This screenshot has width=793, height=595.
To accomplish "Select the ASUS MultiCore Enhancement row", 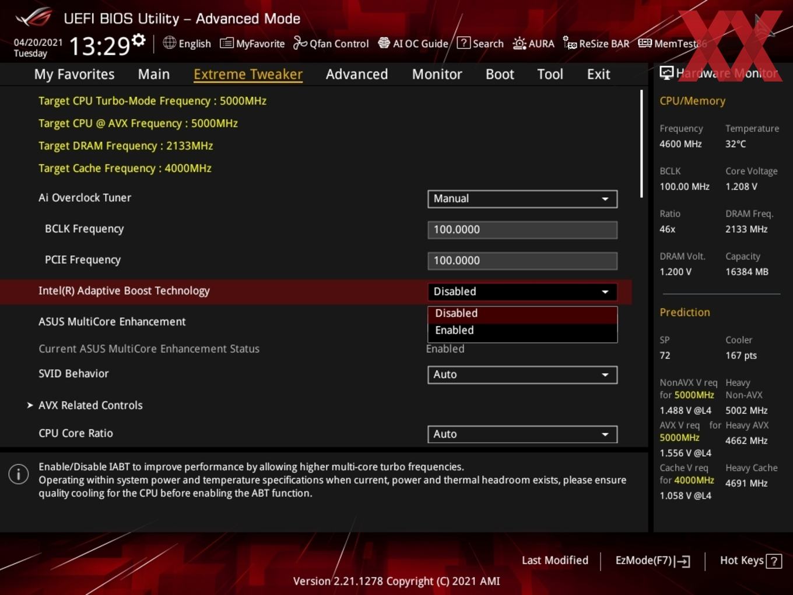I will tap(315, 322).
